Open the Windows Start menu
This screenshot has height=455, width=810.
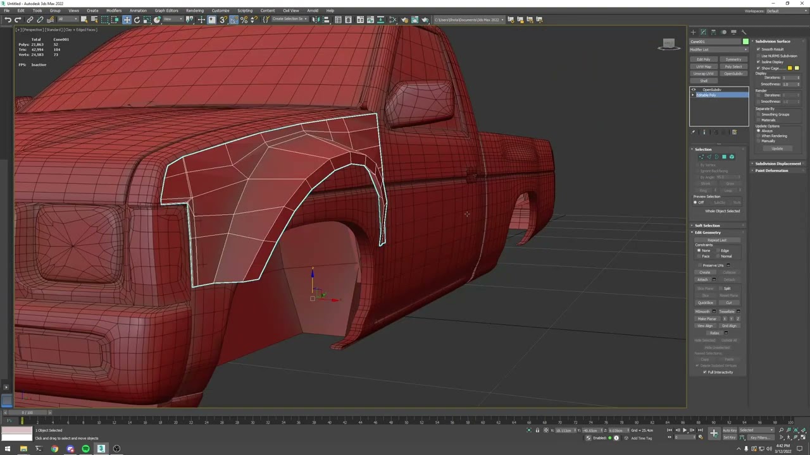tap(8, 449)
